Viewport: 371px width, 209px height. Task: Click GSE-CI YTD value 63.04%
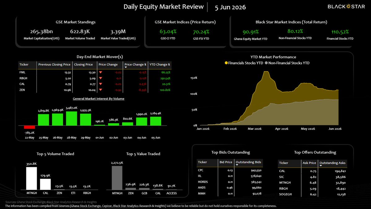(168, 32)
